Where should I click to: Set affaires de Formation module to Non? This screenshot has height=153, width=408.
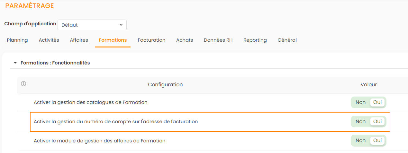(360, 140)
